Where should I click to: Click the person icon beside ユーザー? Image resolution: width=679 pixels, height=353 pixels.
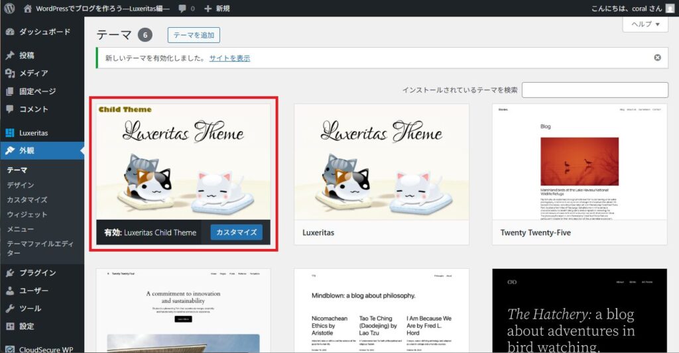(10, 291)
